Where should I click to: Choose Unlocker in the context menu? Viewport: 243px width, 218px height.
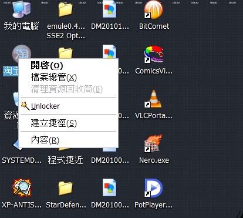pyautogui.click(x=69, y=106)
